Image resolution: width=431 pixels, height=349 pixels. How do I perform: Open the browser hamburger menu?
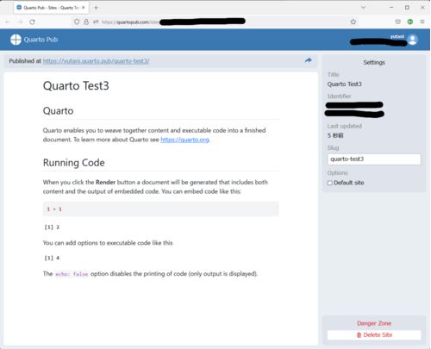click(422, 22)
